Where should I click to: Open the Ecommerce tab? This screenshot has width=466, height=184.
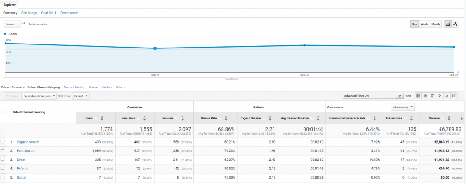tap(69, 13)
